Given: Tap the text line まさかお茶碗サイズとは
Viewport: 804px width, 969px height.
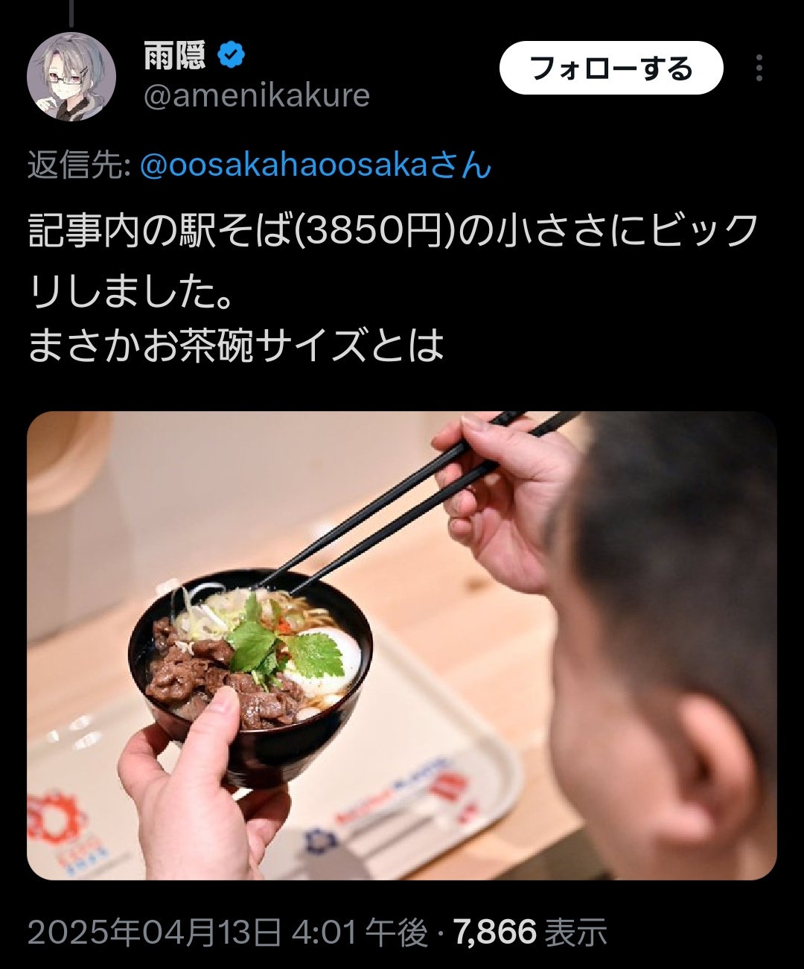Looking at the screenshot, I should [x=236, y=346].
